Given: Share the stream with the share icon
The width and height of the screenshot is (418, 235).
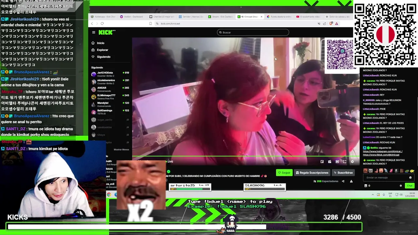Looking at the screenshot, I should click(343, 181).
